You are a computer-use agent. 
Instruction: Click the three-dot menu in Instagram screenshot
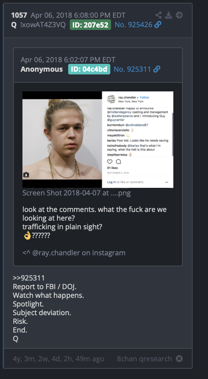167,182
